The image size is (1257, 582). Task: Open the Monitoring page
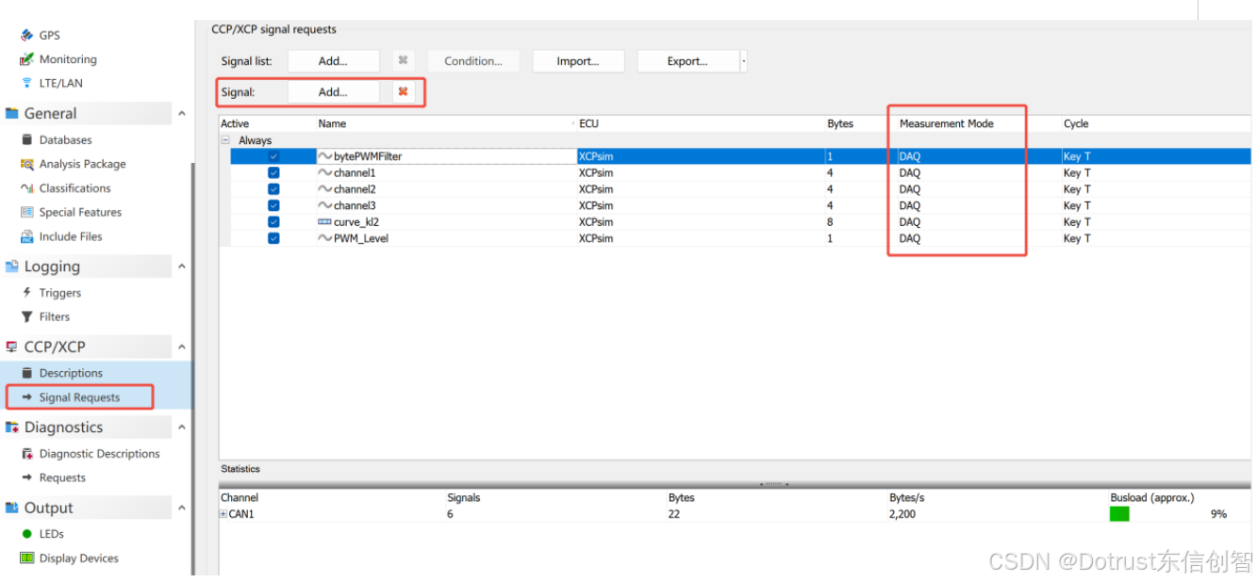tap(68, 59)
